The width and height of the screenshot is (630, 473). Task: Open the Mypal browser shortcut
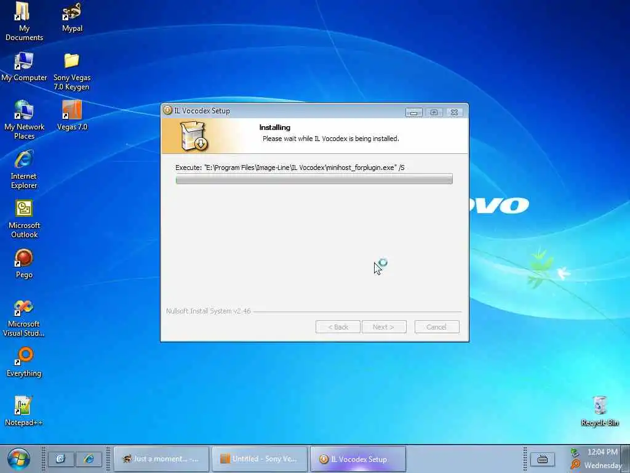[x=72, y=17]
